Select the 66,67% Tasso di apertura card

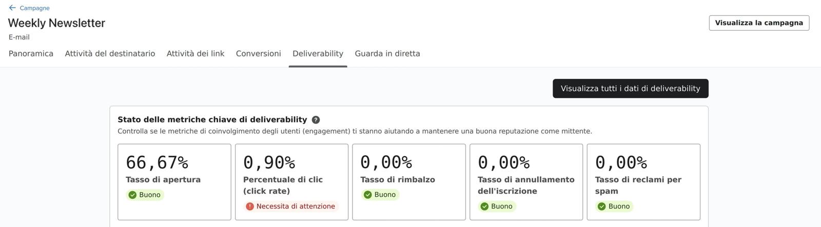coord(174,182)
